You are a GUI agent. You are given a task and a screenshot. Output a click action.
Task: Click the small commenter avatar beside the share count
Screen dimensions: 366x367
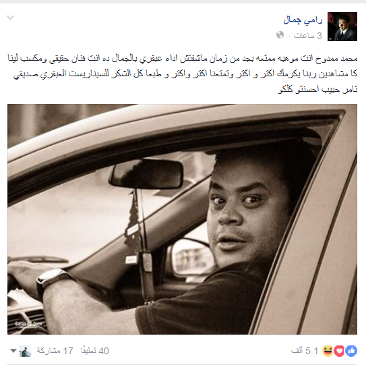click(x=25, y=351)
